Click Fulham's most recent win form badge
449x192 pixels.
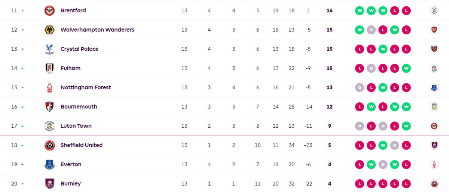pos(406,68)
